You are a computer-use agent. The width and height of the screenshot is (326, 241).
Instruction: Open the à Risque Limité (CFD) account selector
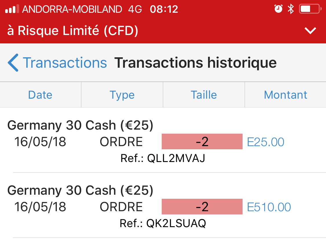[72, 31]
